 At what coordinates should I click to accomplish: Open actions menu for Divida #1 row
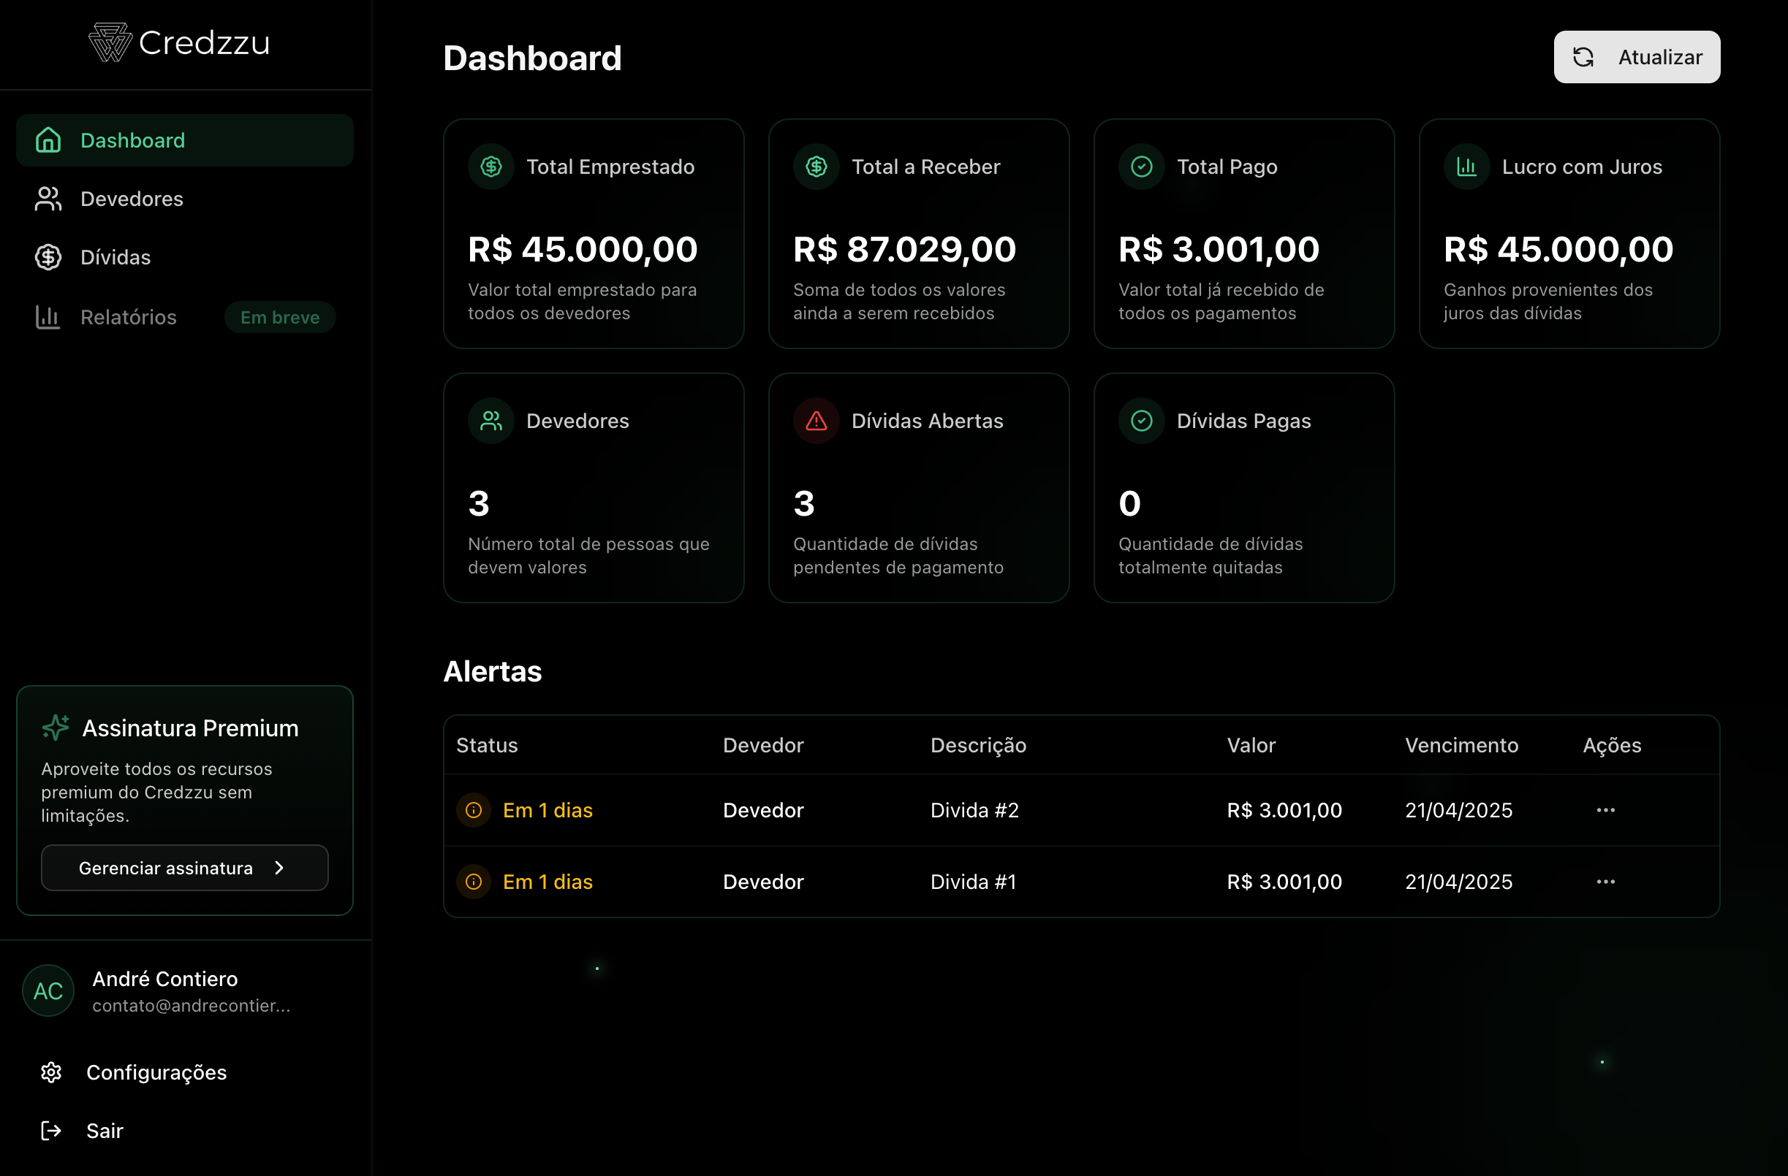tap(1606, 881)
